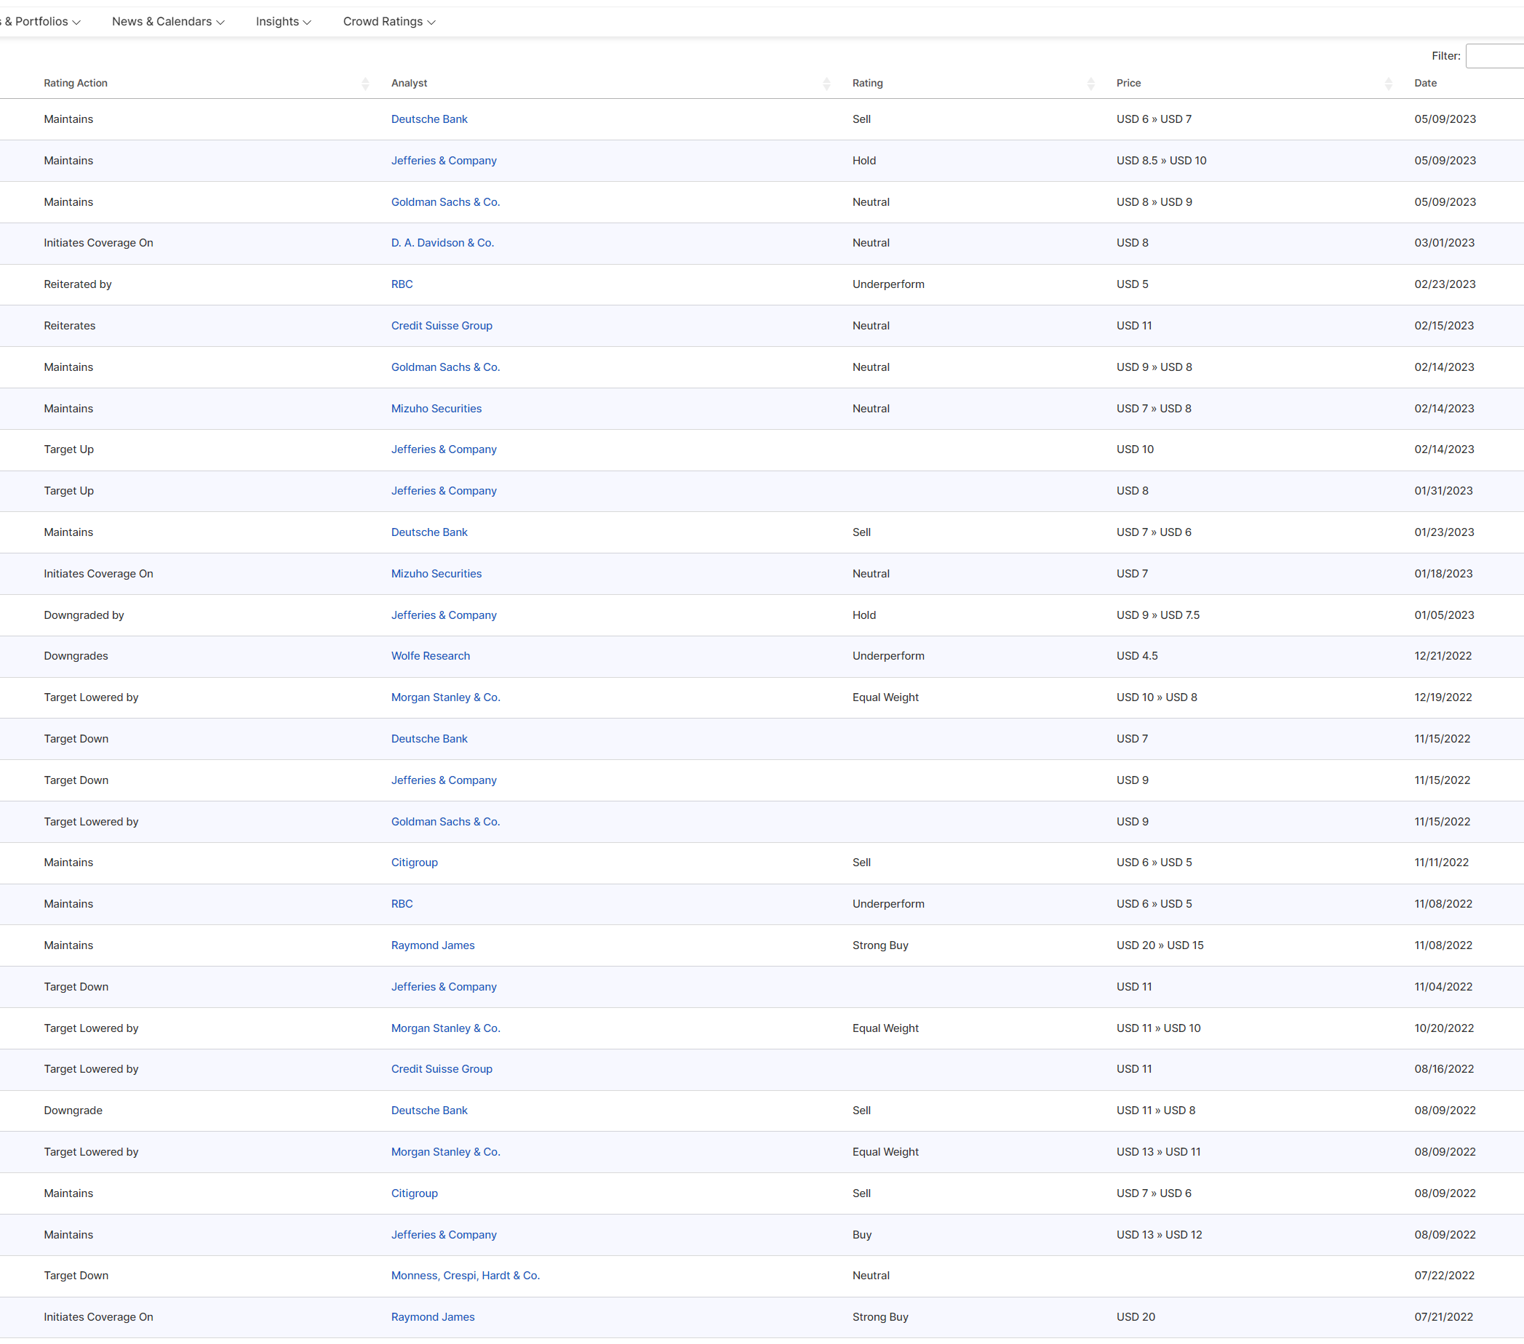Open Jefferies & Company link with USD 10 target

point(444,449)
